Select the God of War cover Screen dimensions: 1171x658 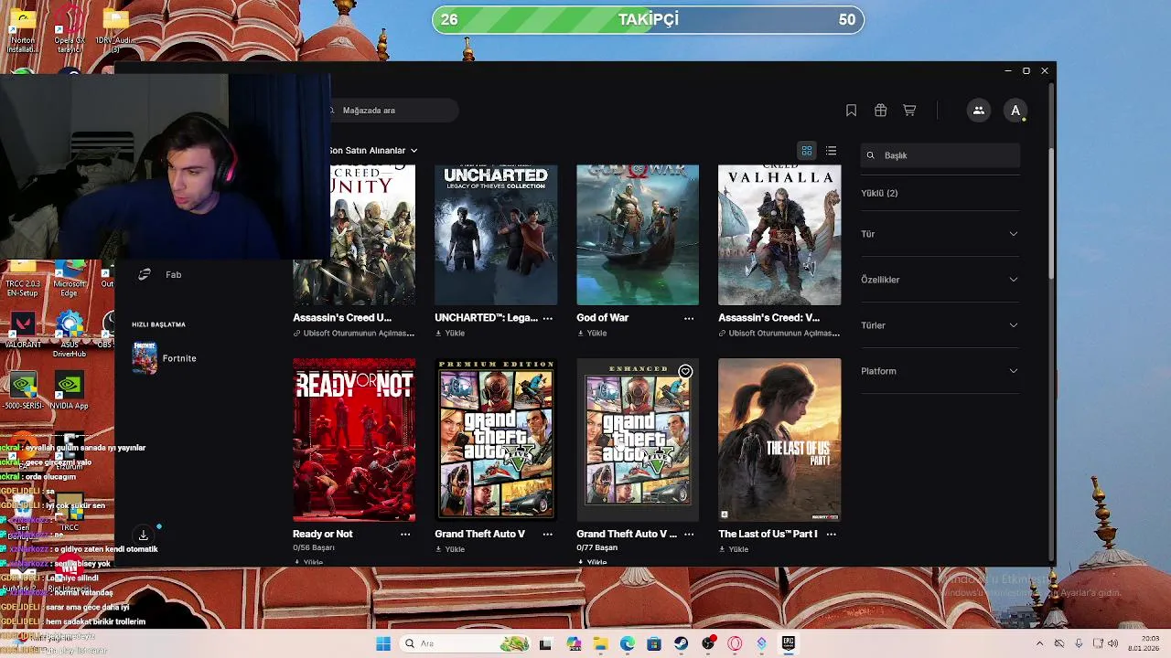pyautogui.click(x=638, y=235)
